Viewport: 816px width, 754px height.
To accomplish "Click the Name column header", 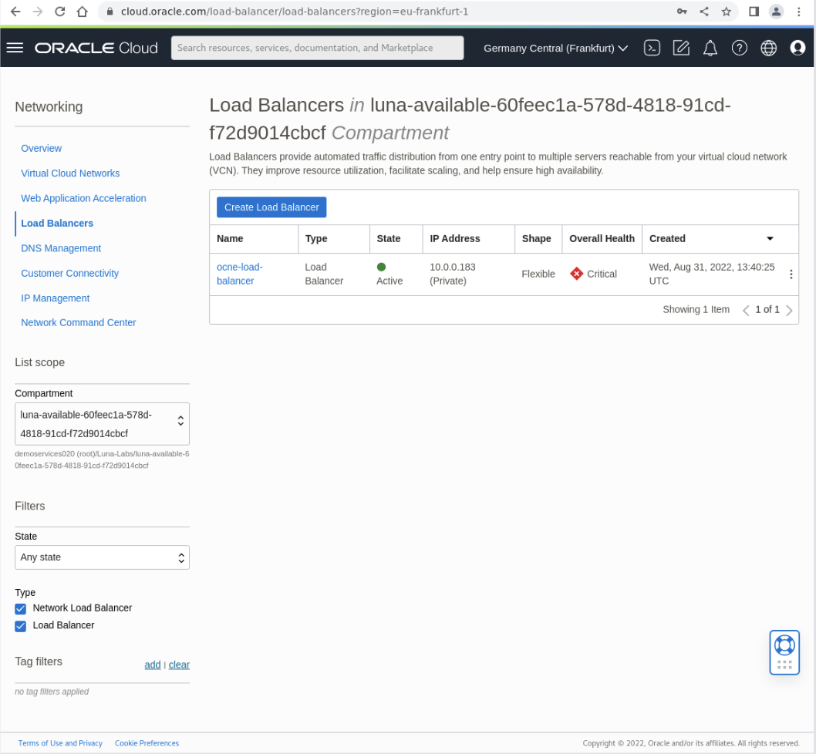I will pyautogui.click(x=230, y=238).
